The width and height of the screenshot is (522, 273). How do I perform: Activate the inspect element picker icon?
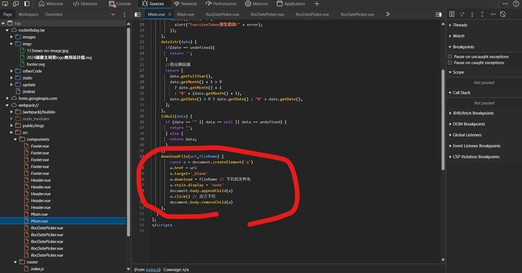(5, 4)
